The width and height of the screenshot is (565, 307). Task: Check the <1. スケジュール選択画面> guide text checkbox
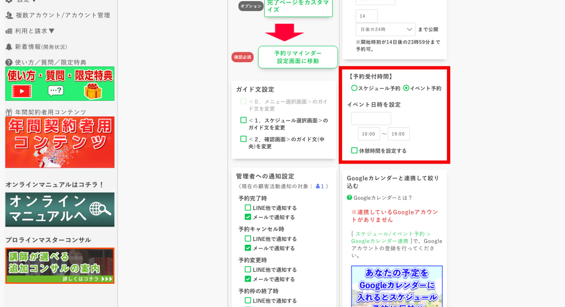243,120
